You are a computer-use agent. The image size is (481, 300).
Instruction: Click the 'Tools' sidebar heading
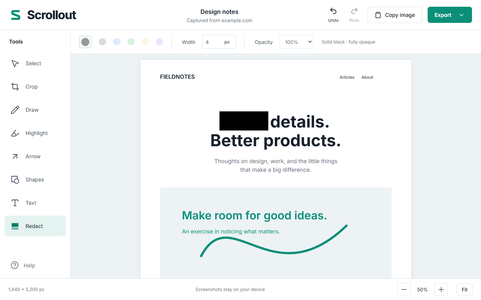tap(16, 42)
